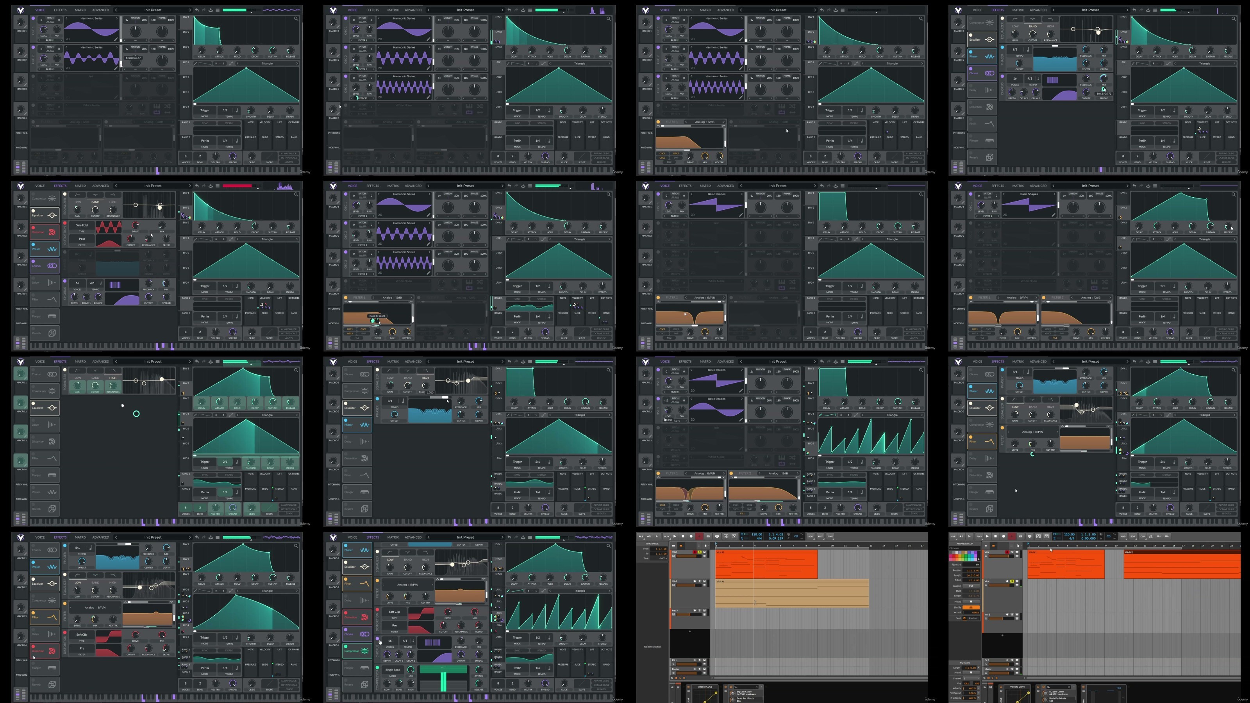Viewport: 1250px width, 703px height.
Task: Click Stop in Bitwig window showing Time Range panel
Action: coord(683,537)
